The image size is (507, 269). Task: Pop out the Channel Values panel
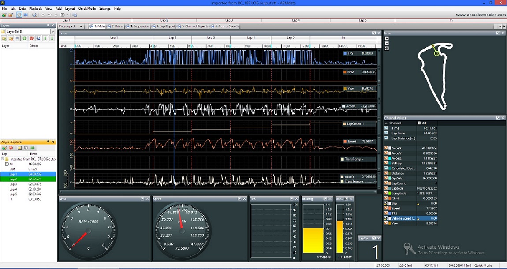point(498,118)
